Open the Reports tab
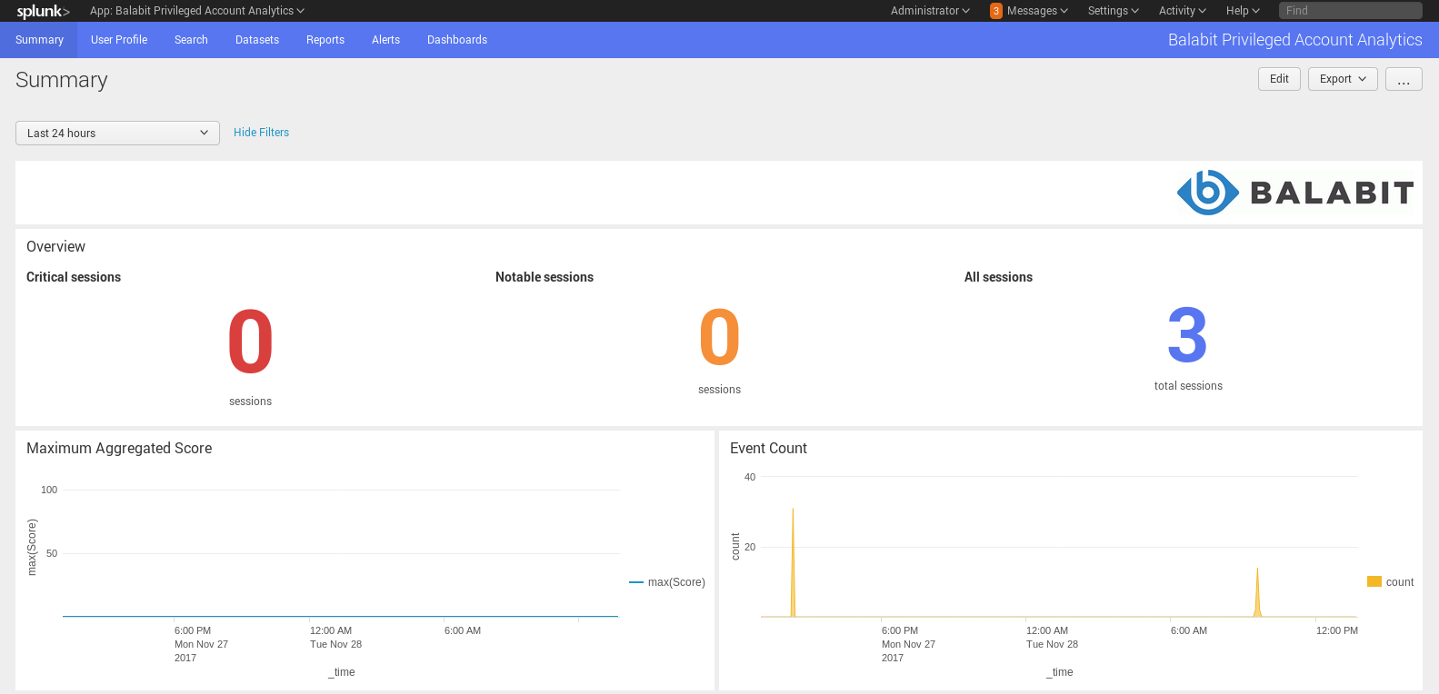This screenshot has width=1439, height=694. [325, 40]
